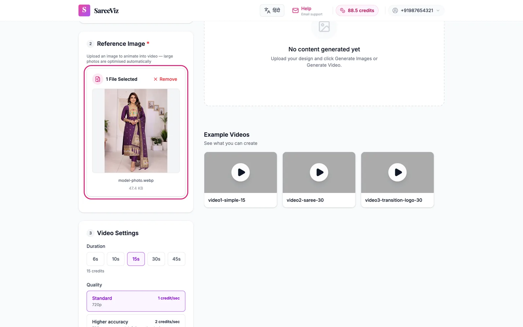
Task: Click the video1-simple-15 title
Action: click(x=227, y=200)
